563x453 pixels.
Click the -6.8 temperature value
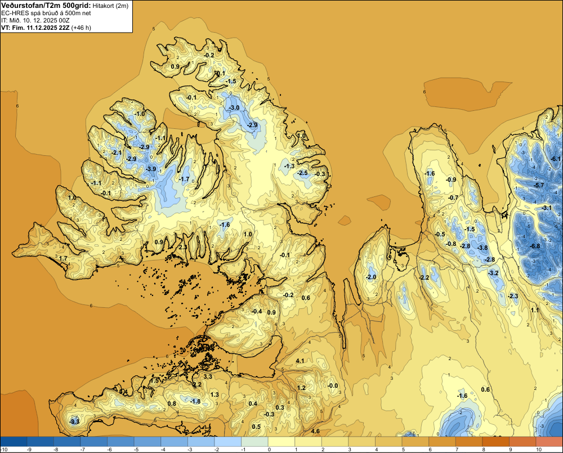coord(535,246)
